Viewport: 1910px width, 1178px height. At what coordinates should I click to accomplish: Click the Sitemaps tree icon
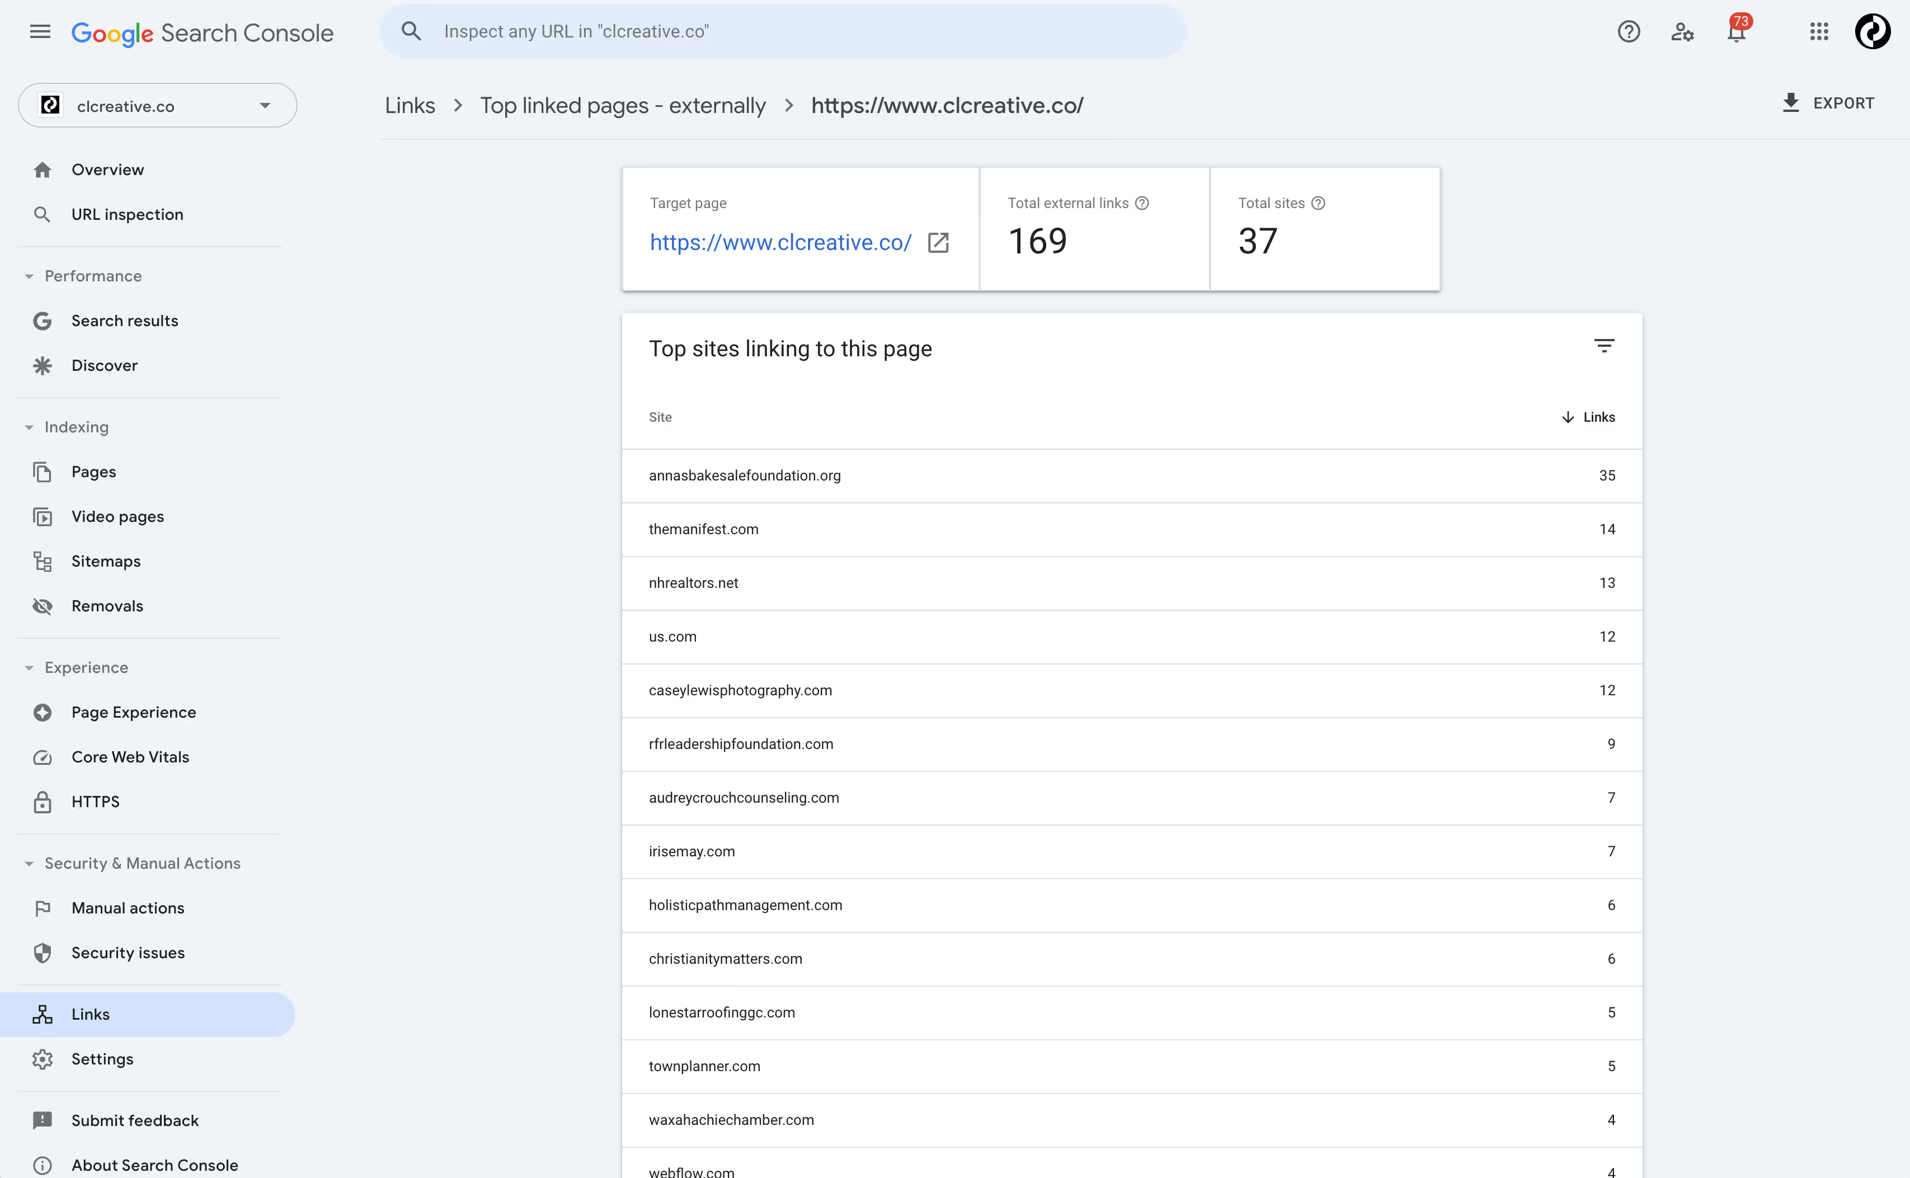(43, 562)
